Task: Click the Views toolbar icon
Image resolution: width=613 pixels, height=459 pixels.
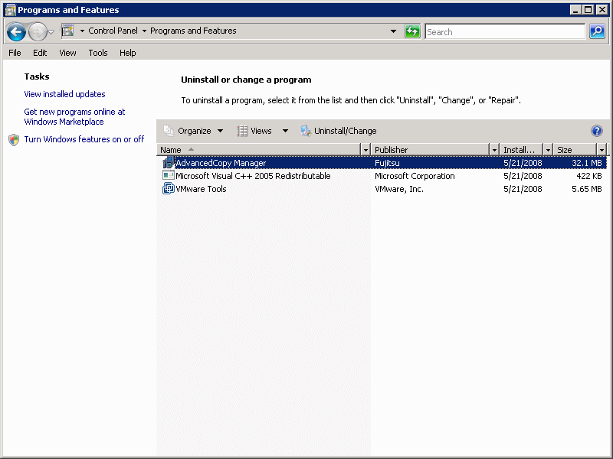Action: point(243,131)
